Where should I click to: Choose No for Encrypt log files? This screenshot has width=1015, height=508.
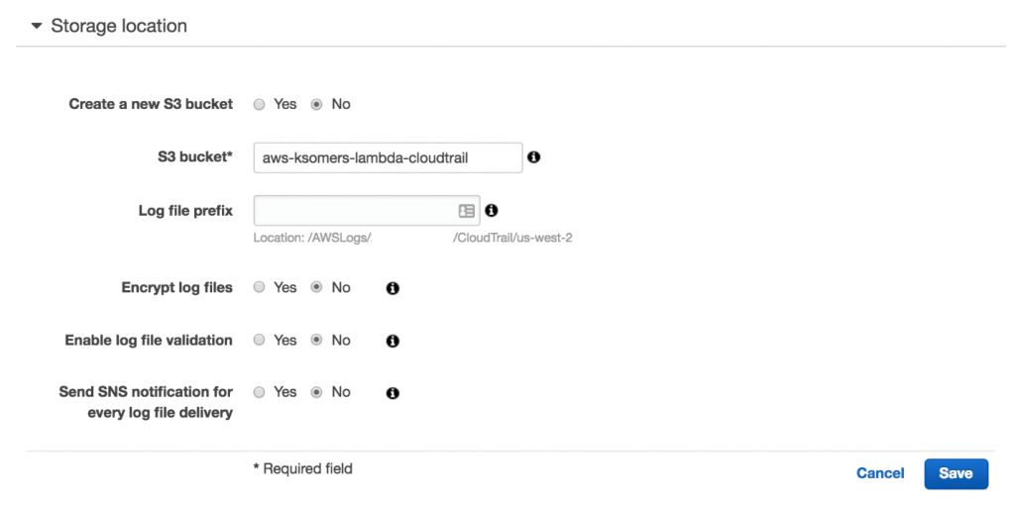tap(317, 288)
